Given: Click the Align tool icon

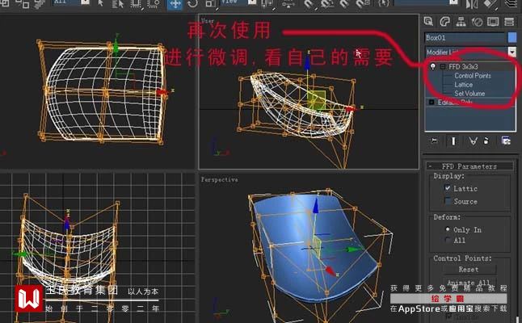Looking at the screenshot, I should tap(490, 4).
